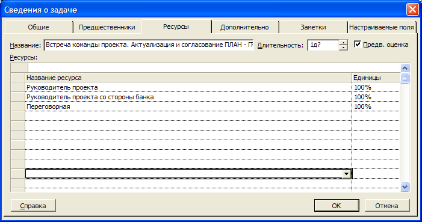Viewport: 422px width, 222px height.
Task: Confirm with the OK button
Action: pyautogui.click(x=337, y=206)
